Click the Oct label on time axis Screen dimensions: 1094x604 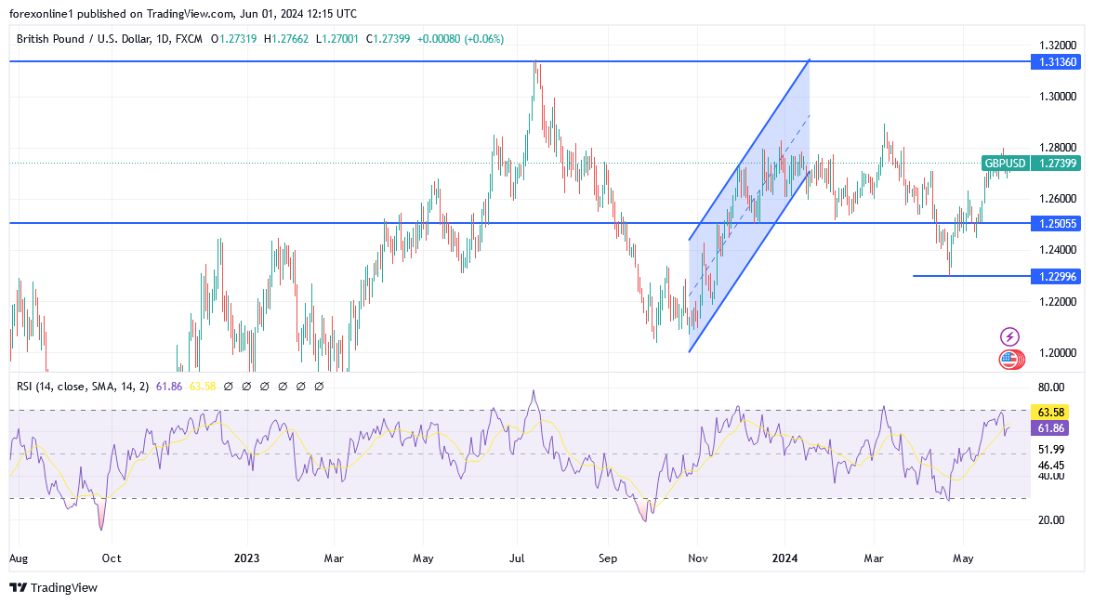point(111,558)
